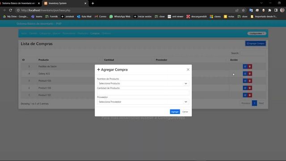Open the translate extension icon

tap(251, 10)
